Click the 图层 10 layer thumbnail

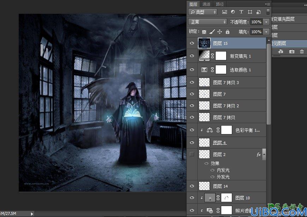pyautogui.click(x=210, y=198)
